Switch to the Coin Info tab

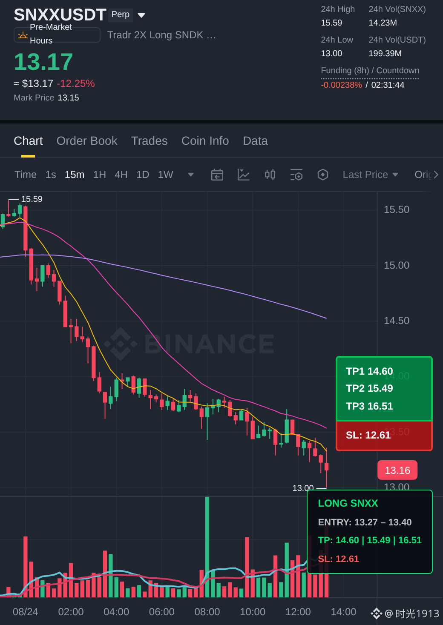tap(205, 141)
